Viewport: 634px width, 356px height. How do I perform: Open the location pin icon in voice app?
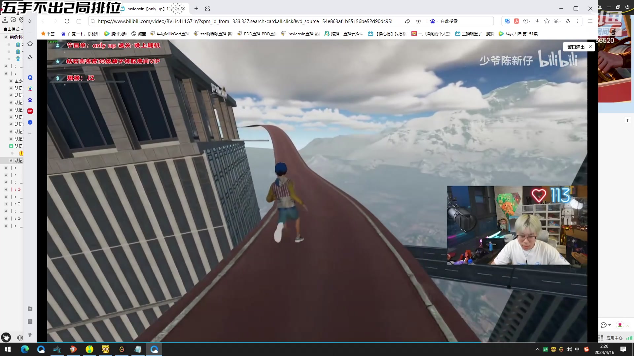tap(21, 20)
